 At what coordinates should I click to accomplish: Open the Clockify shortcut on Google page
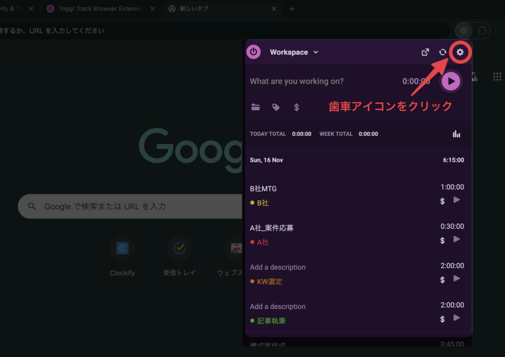tap(122, 248)
